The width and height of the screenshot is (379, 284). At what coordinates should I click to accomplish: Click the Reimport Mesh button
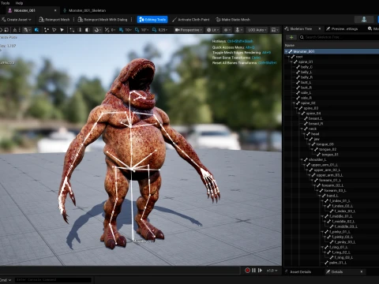click(54, 20)
